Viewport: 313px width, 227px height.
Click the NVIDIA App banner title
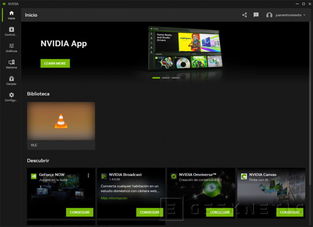click(x=64, y=43)
